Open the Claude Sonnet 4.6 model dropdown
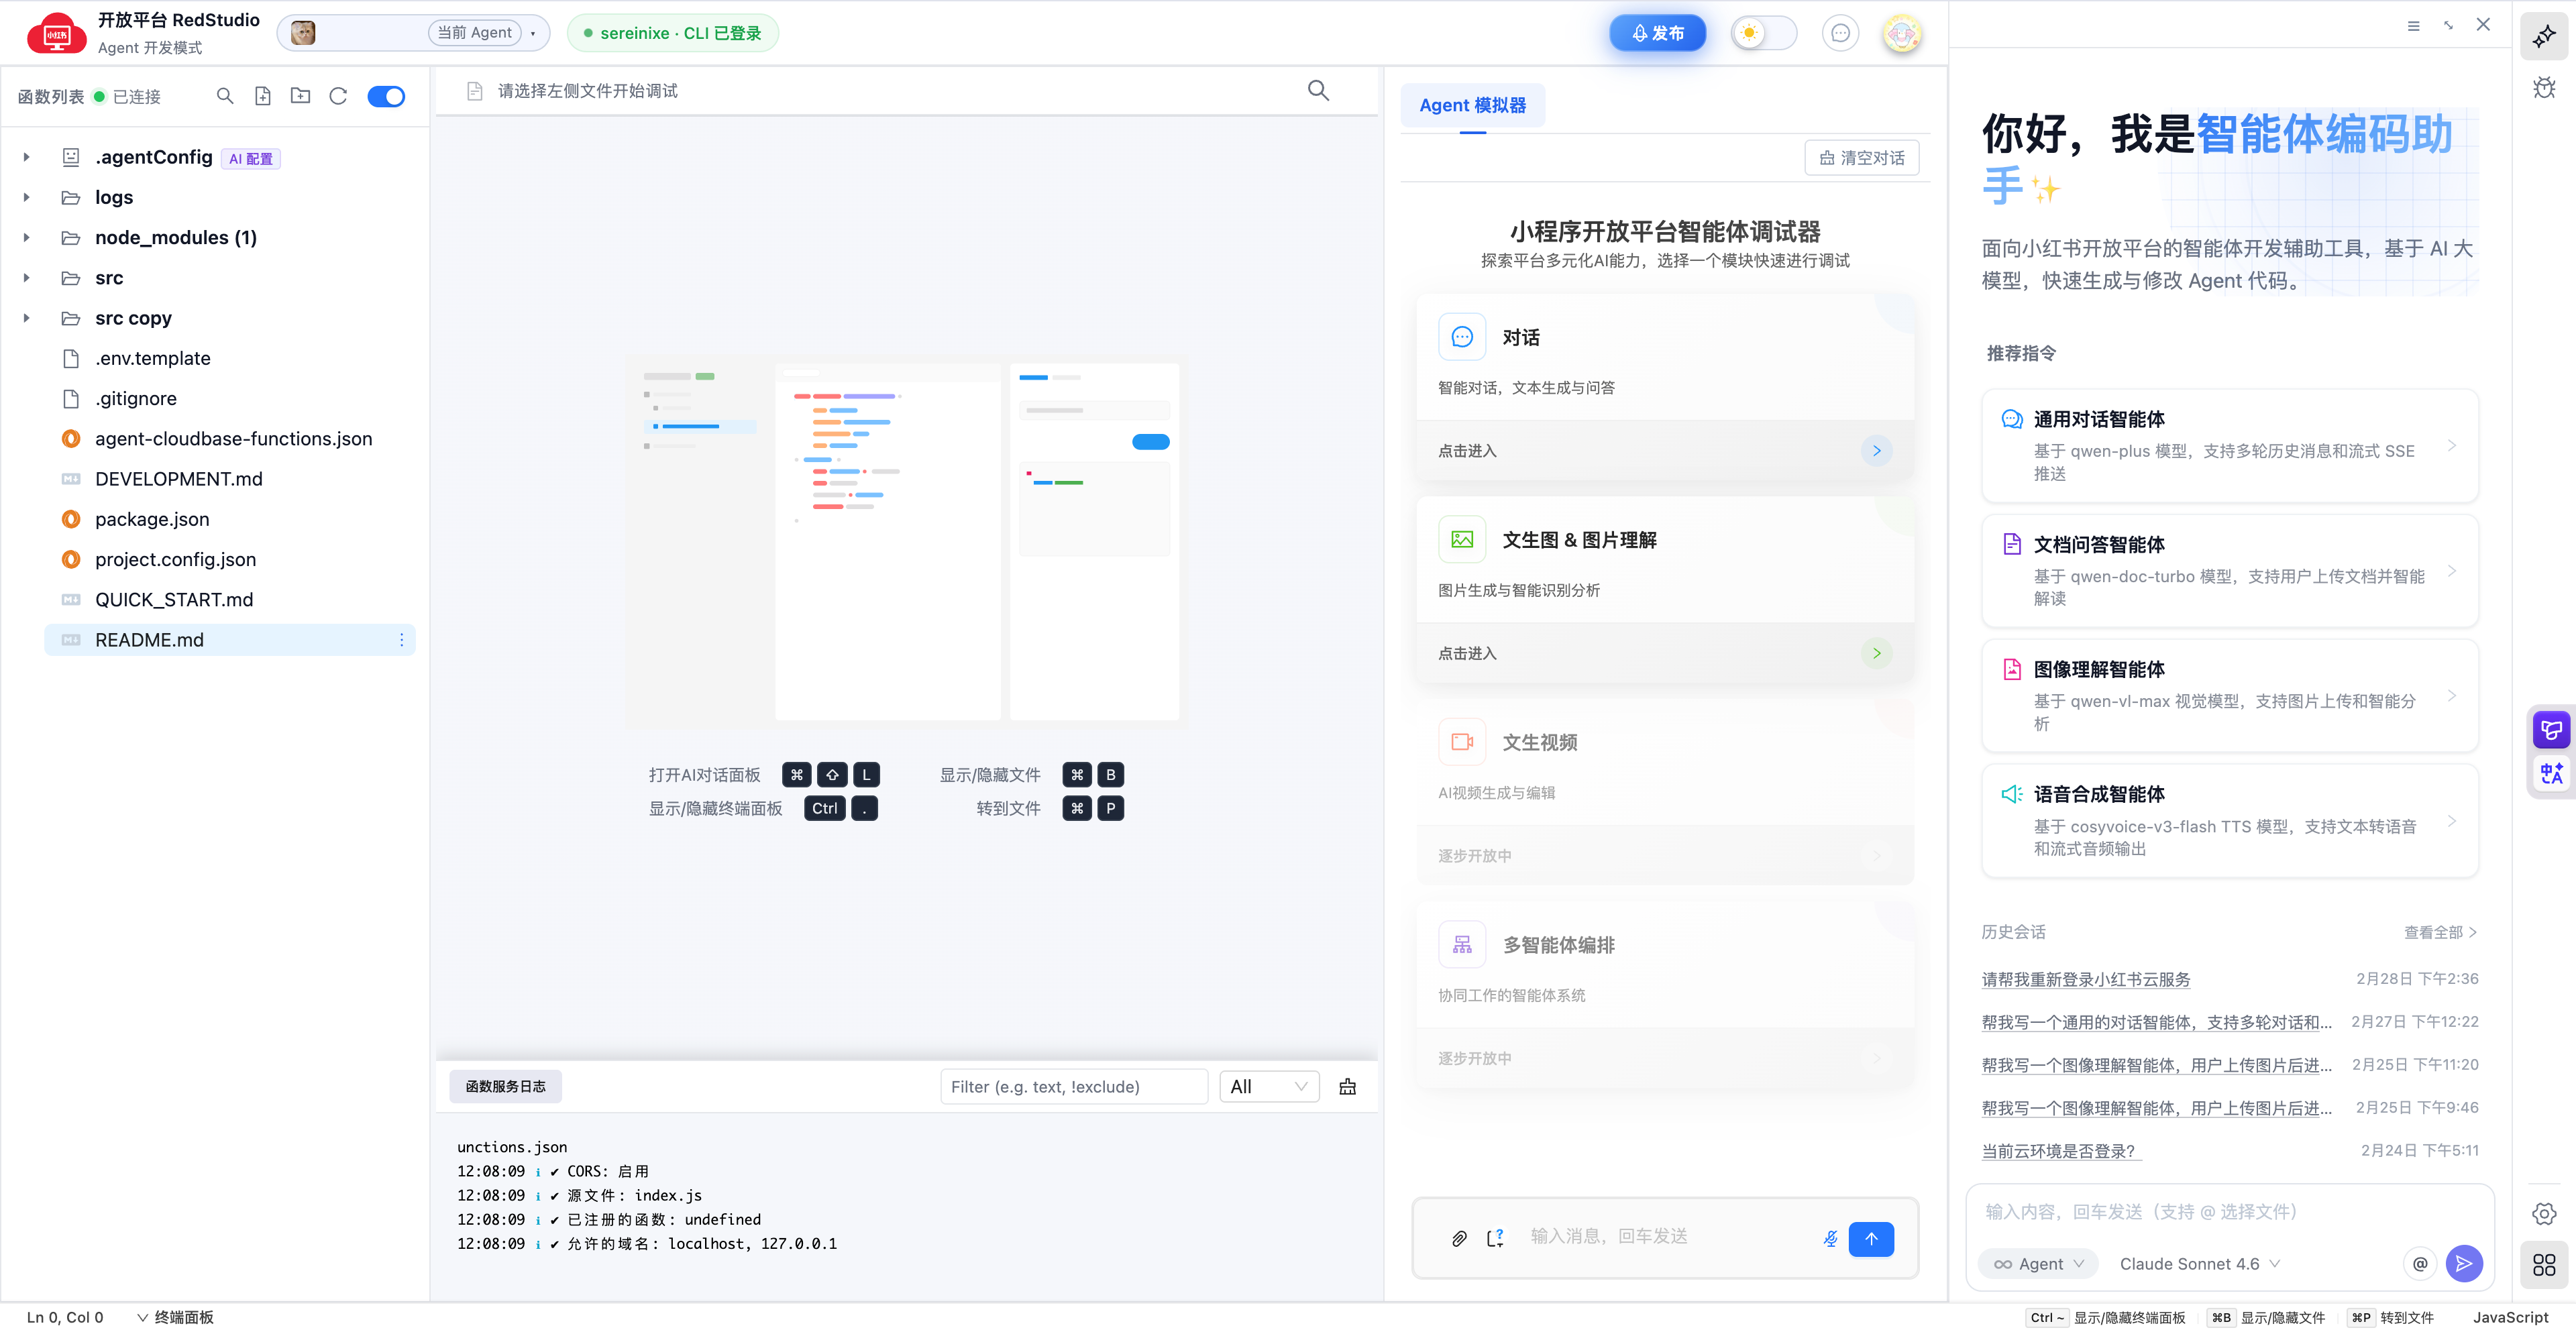The height and width of the screenshot is (1332, 2576). tap(2199, 1264)
